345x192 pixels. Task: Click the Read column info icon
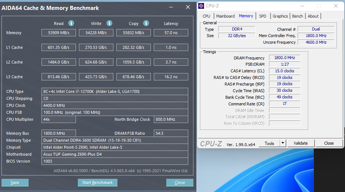click(x=71, y=23)
